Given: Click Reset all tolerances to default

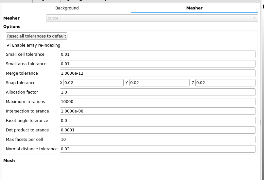Looking at the screenshot, I should [x=37, y=36].
